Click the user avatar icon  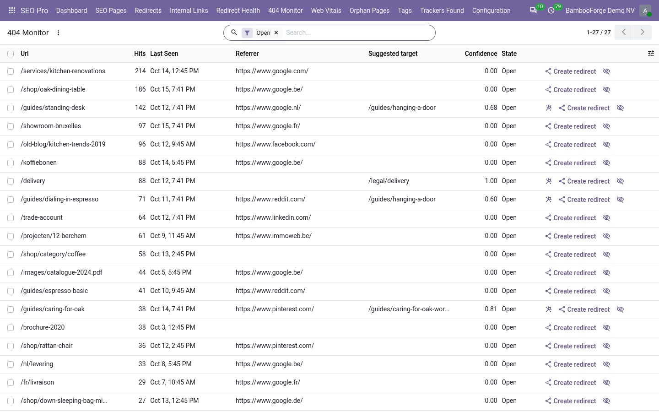point(645,11)
